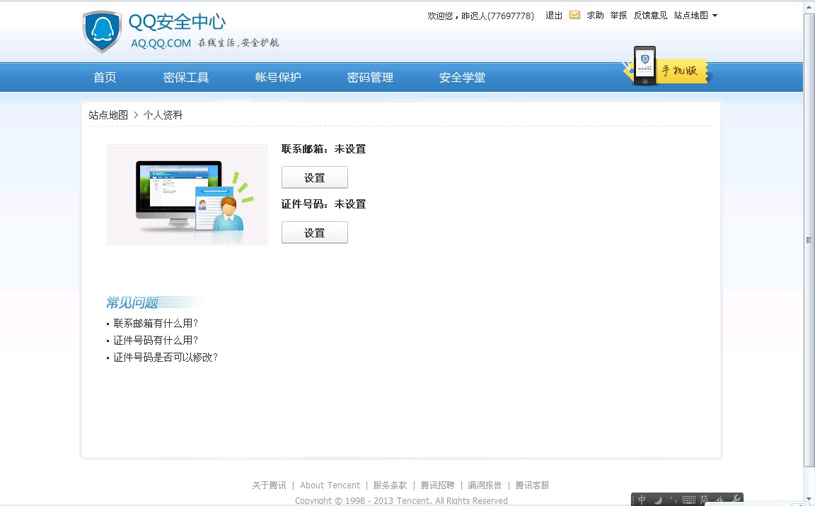Log out via the 退出 link
The image size is (815, 506).
pos(554,16)
